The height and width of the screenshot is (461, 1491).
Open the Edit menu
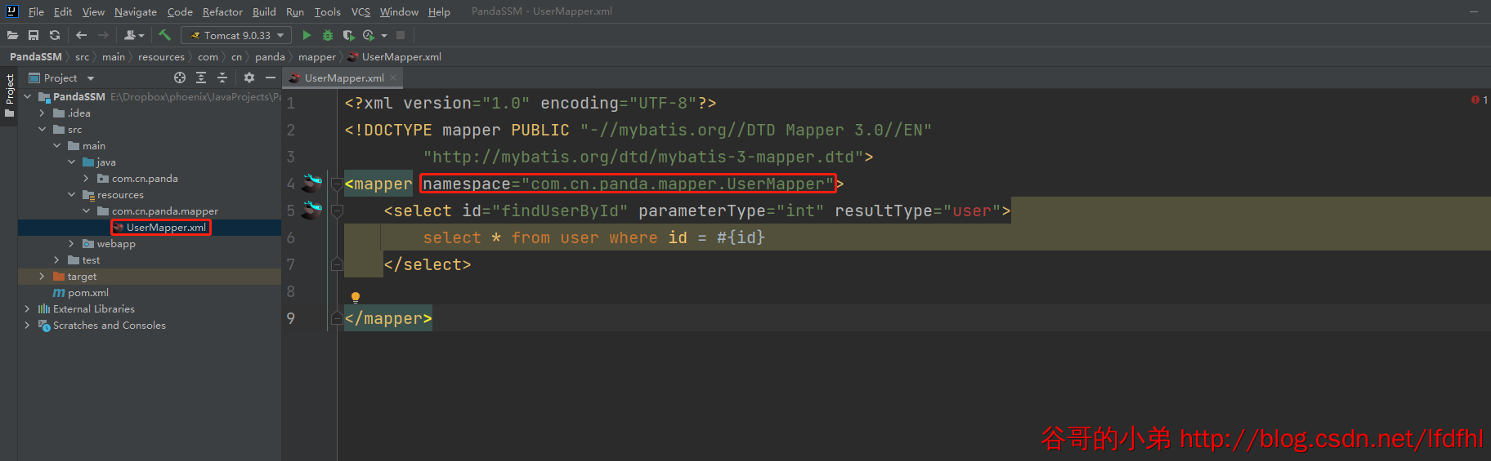click(x=63, y=11)
